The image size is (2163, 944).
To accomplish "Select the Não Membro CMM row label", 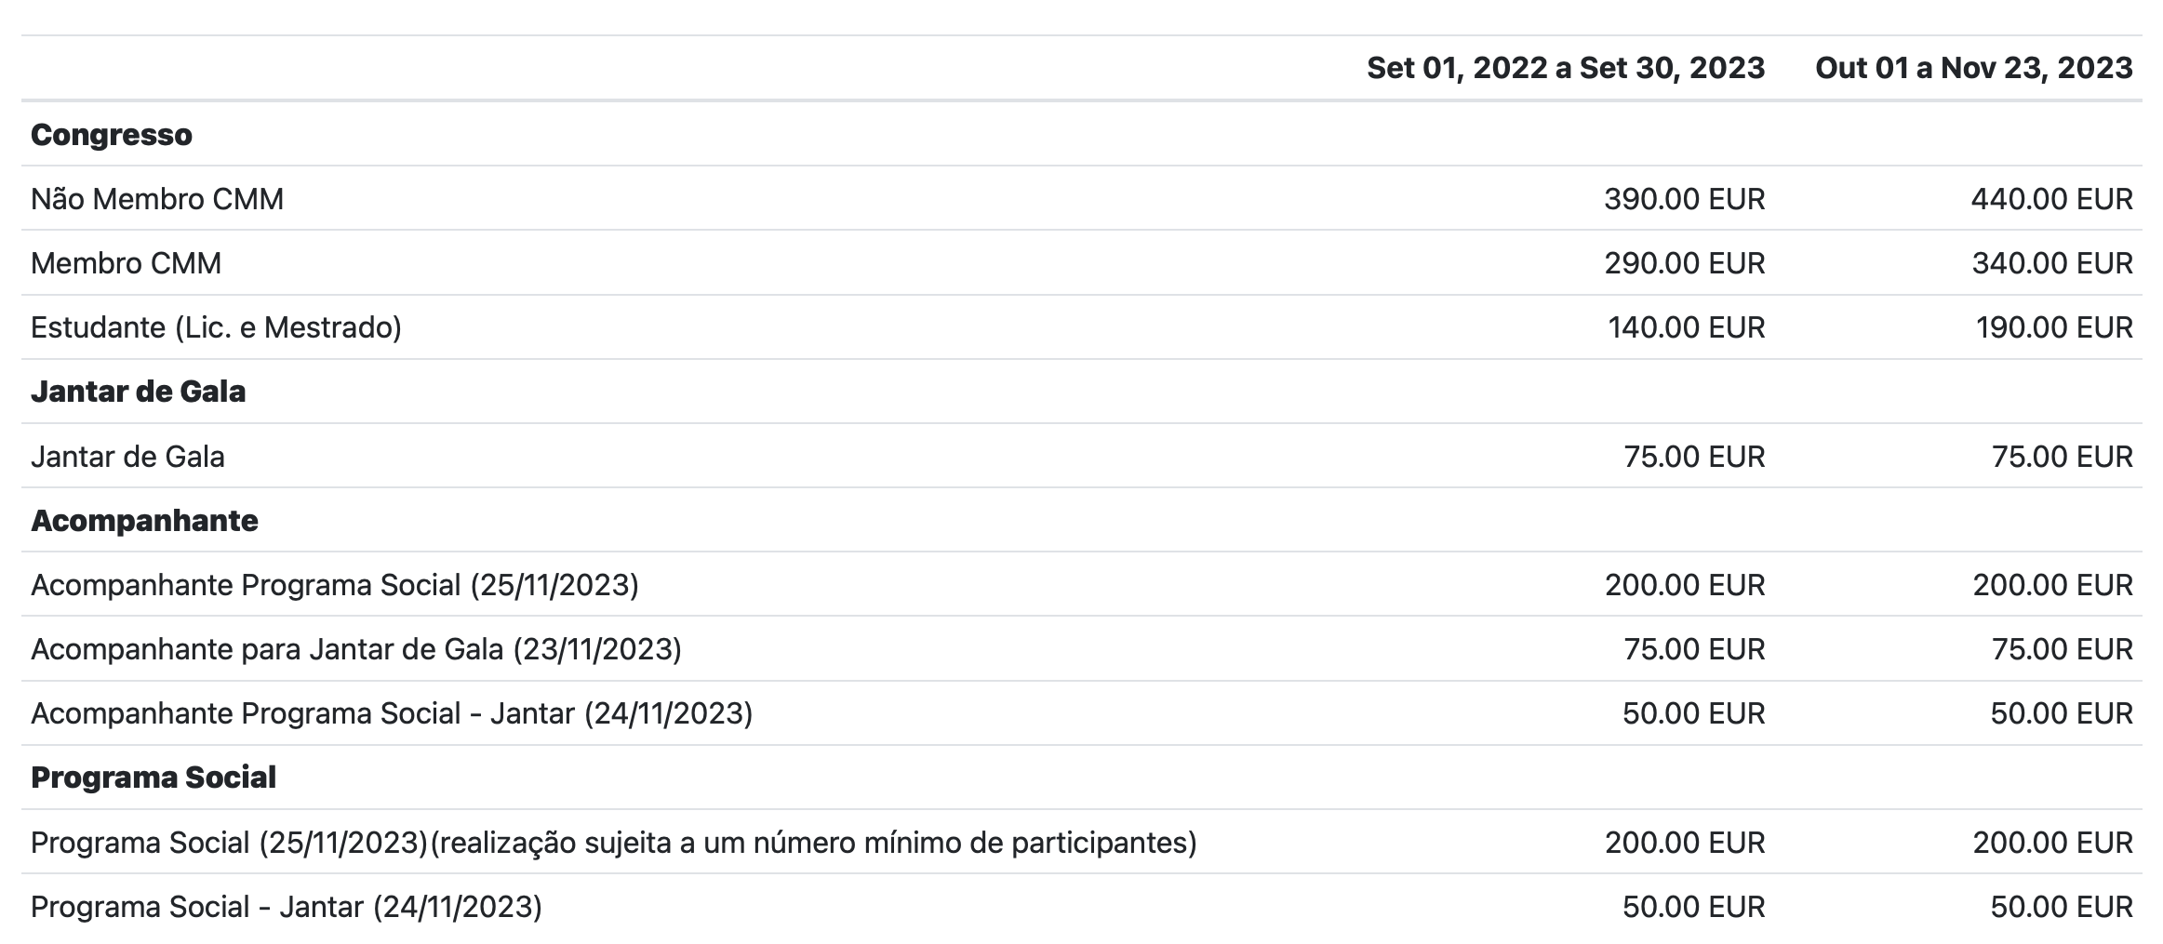I will point(157,199).
